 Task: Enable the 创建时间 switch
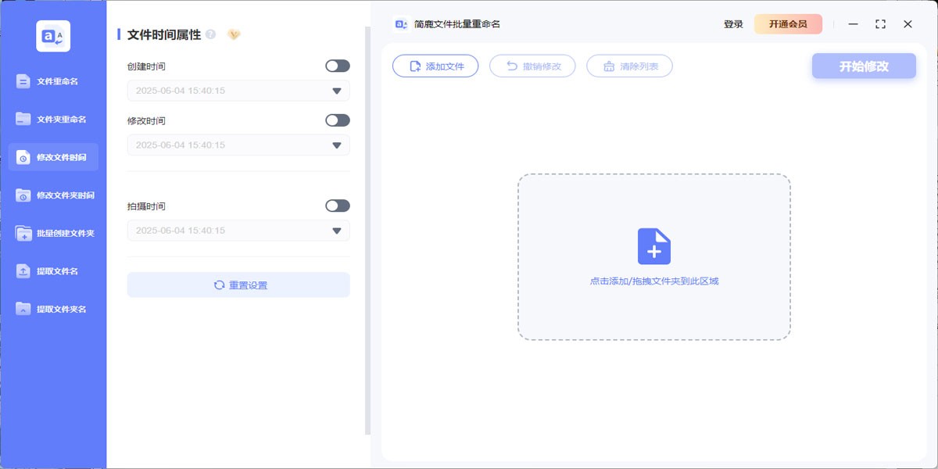tap(337, 66)
